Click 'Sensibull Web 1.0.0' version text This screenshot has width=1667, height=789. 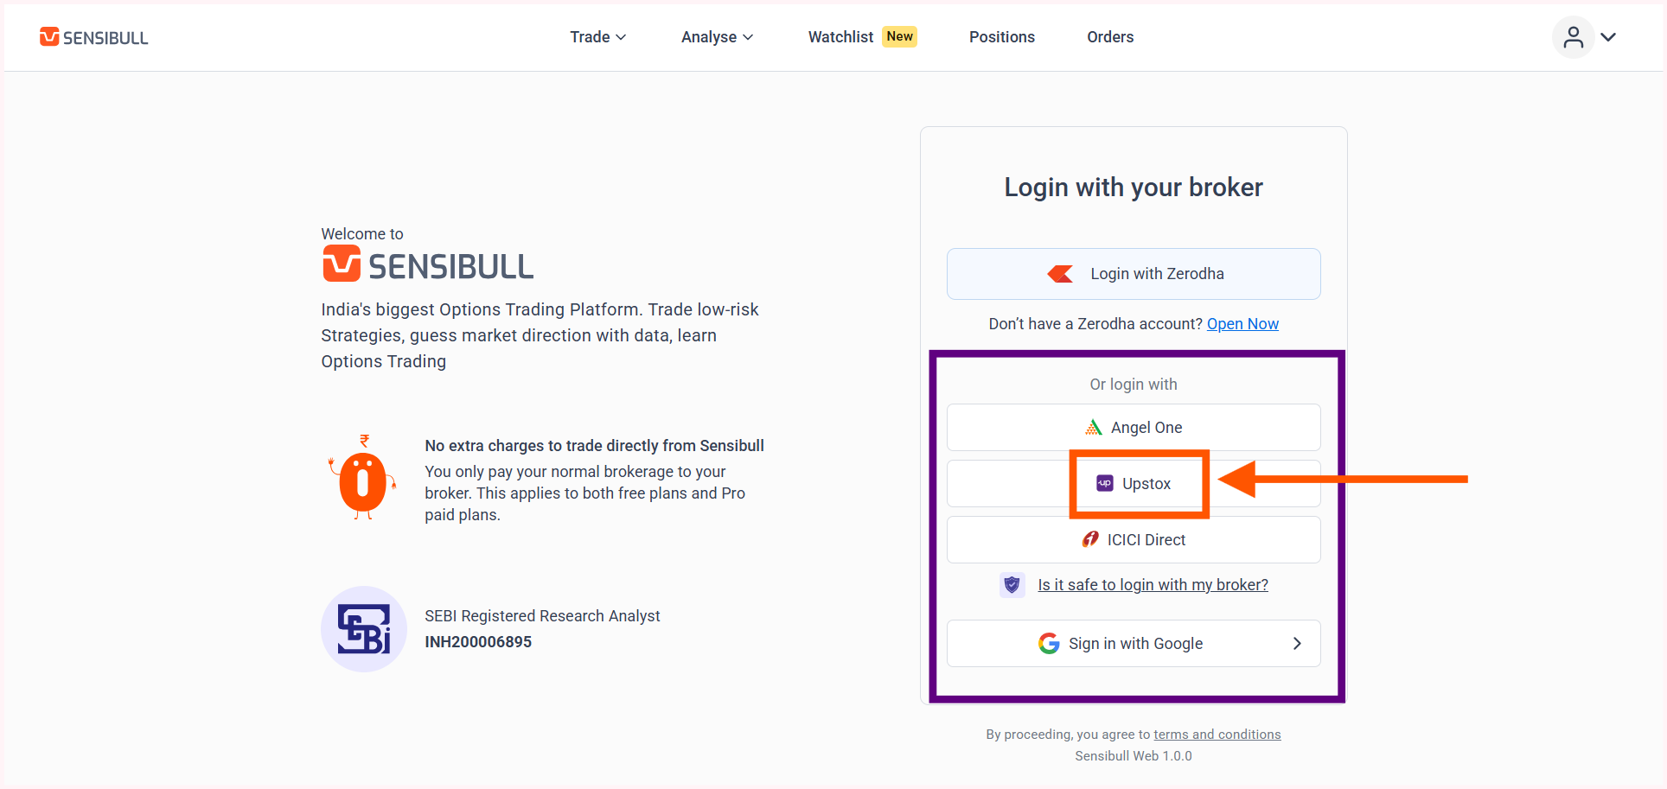[1134, 756]
